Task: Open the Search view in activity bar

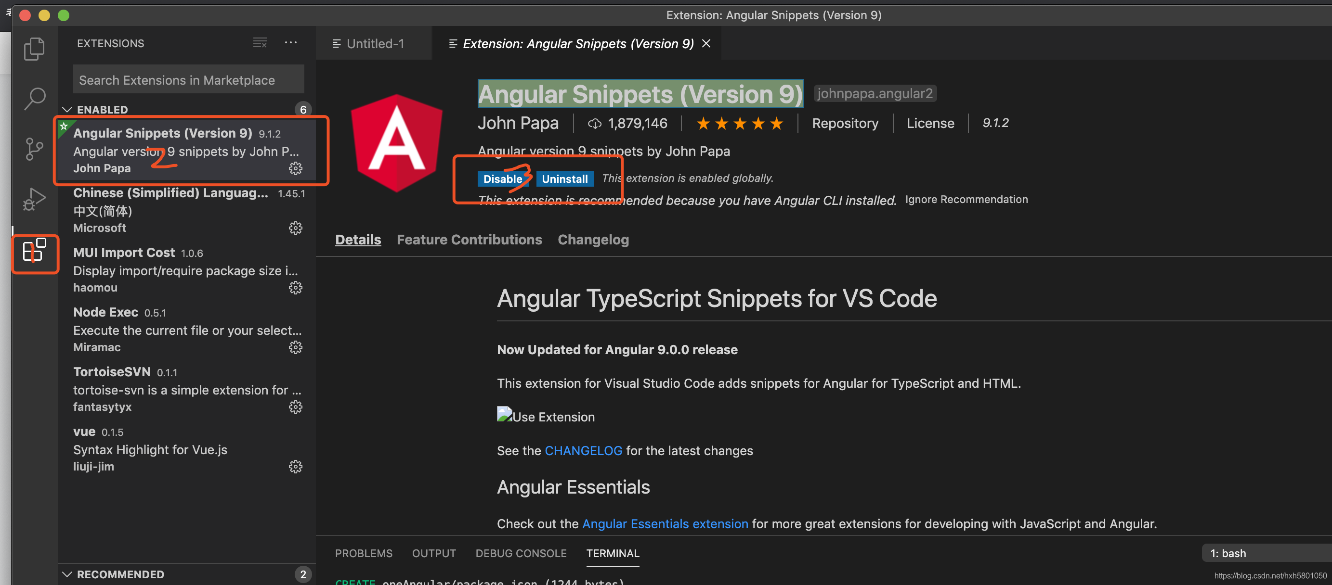Action: coord(34,98)
